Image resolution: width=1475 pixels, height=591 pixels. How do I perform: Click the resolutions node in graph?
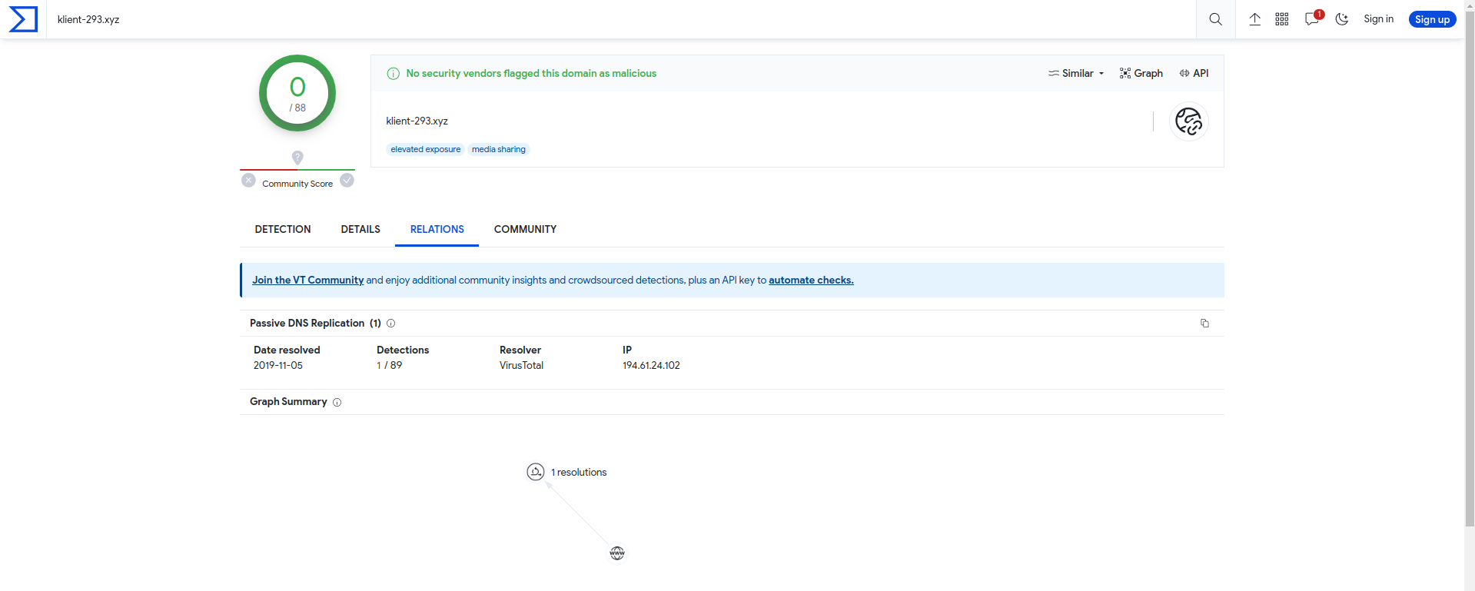536,472
